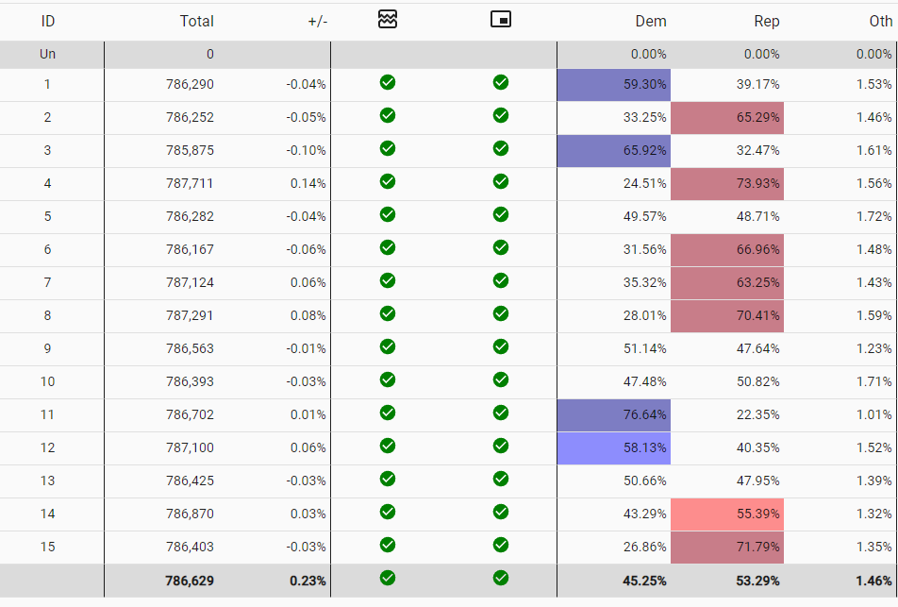
Task: Sort table by Total column header
Action: tap(196, 21)
